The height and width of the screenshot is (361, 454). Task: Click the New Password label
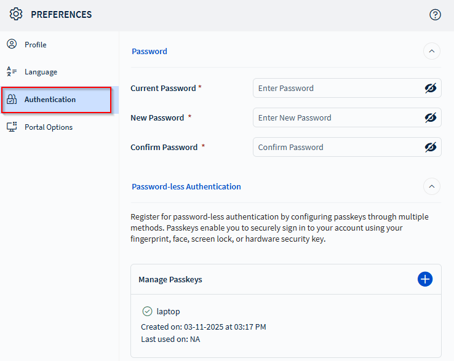click(x=157, y=117)
